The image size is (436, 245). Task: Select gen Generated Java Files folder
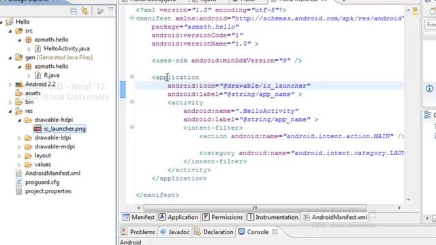pos(59,57)
